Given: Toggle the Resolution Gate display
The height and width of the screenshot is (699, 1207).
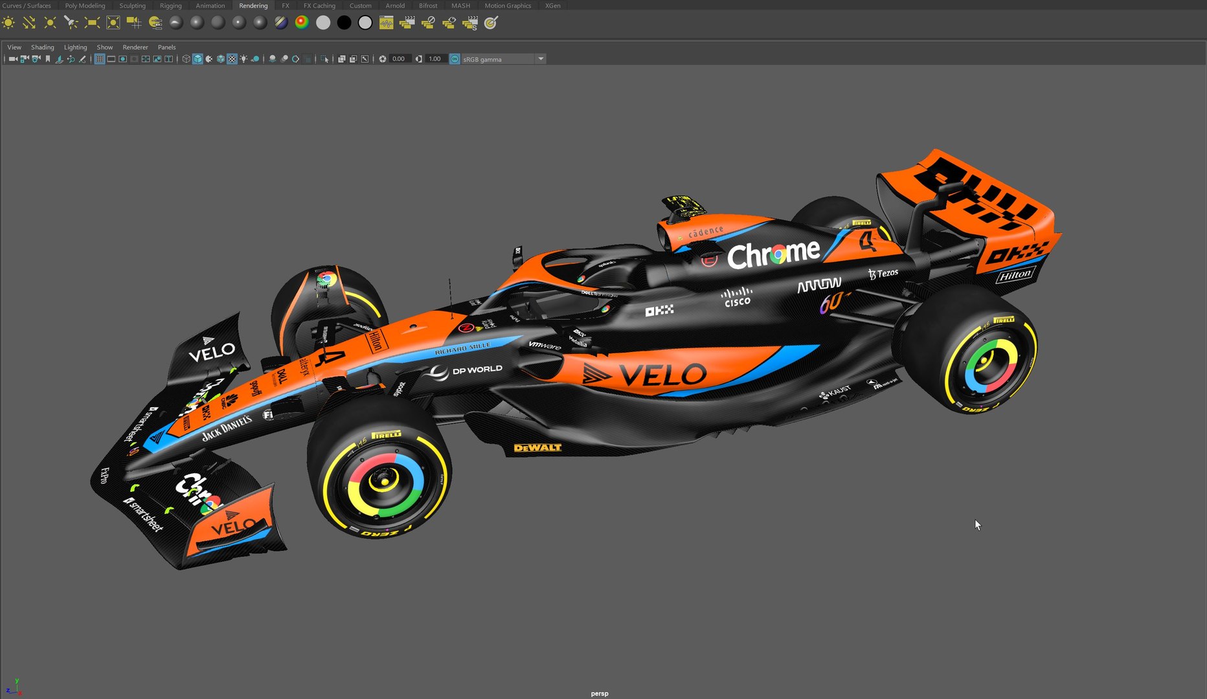Looking at the screenshot, I should coord(122,59).
